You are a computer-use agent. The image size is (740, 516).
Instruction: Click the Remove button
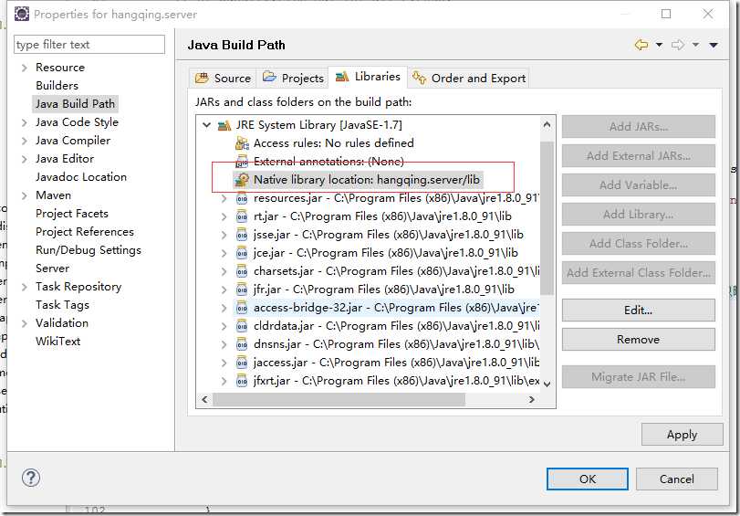638,339
